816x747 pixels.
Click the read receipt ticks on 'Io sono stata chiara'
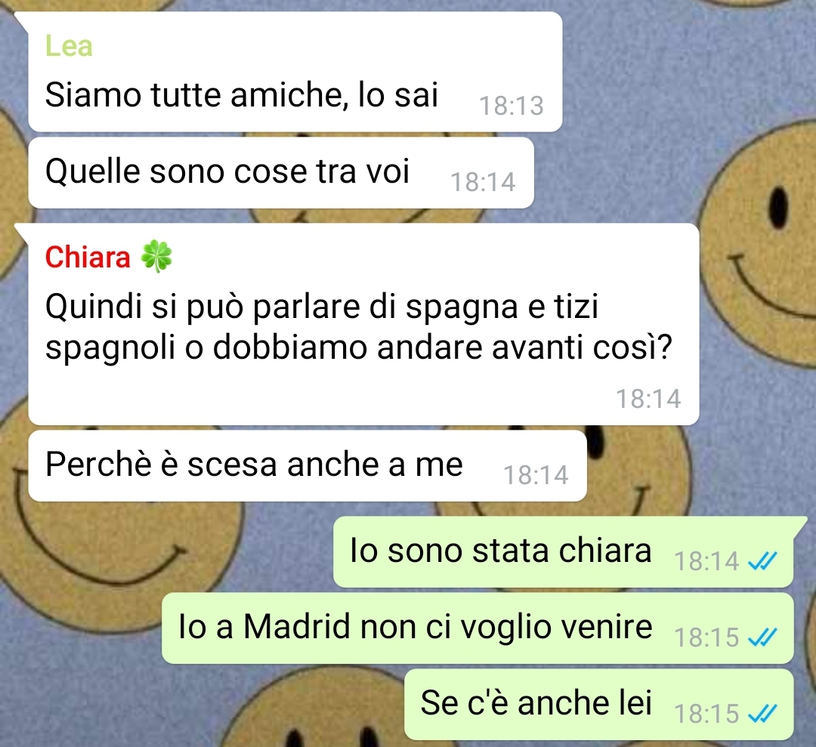pos(762,560)
